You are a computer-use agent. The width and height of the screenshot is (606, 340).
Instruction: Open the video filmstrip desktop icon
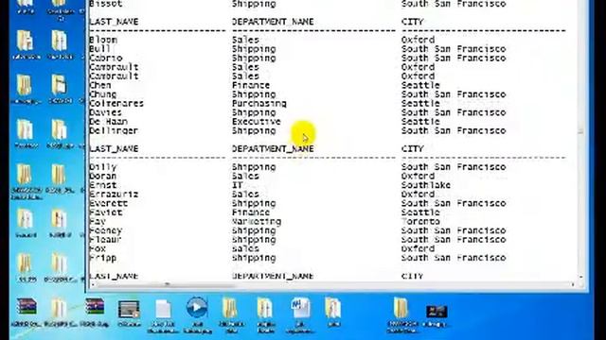pyautogui.click(x=129, y=310)
